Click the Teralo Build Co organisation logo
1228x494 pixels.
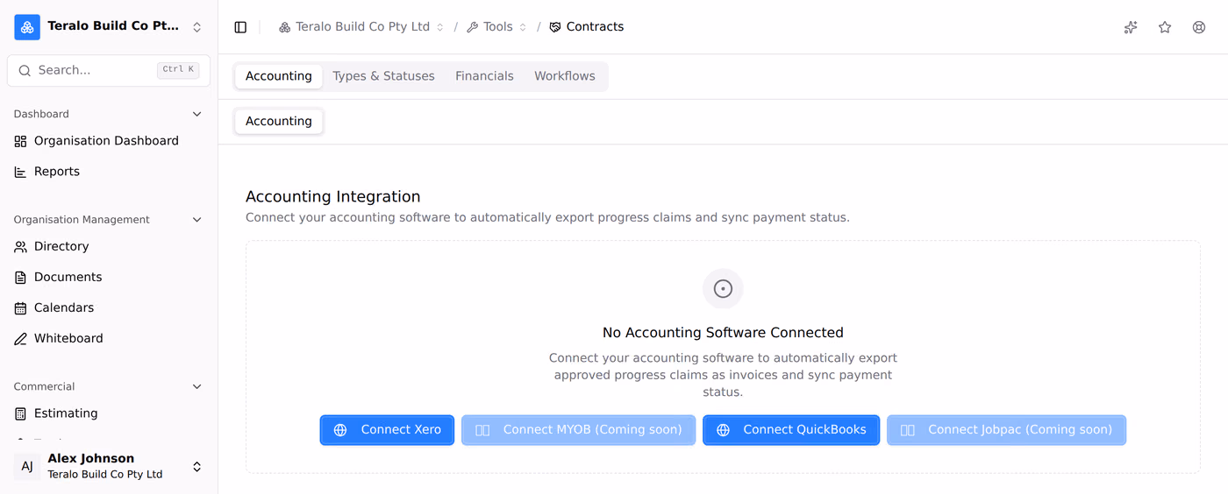point(27,27)
